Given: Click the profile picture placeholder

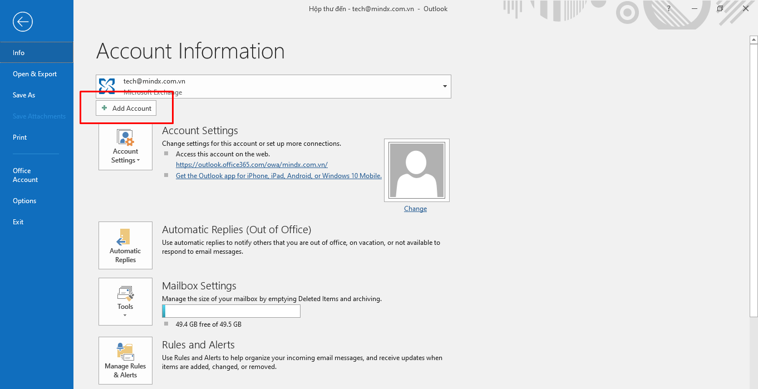Looking at the screenshot, I should [x=416, y=170].
